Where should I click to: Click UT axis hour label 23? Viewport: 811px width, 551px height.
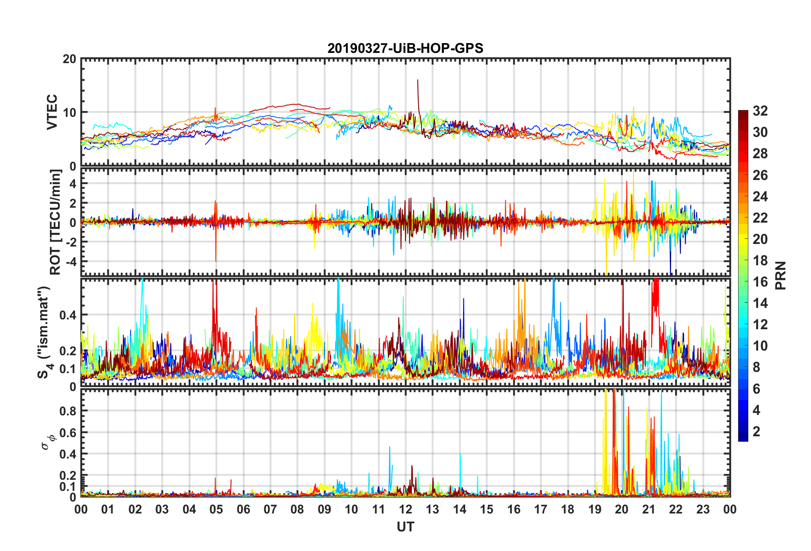pos(703,509)
